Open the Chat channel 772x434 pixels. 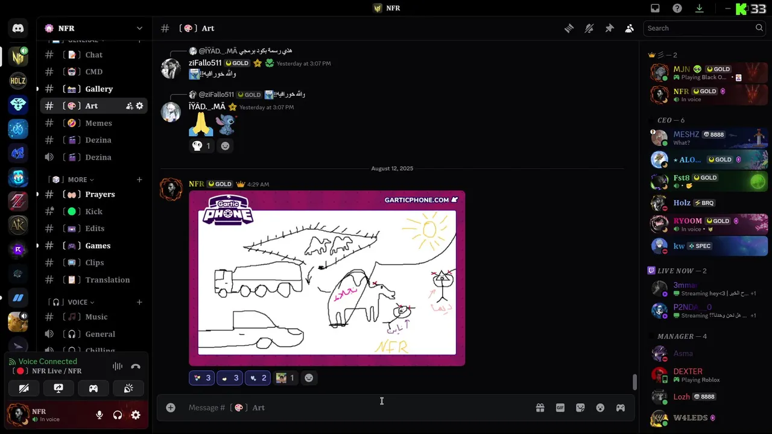click(93, 55)
